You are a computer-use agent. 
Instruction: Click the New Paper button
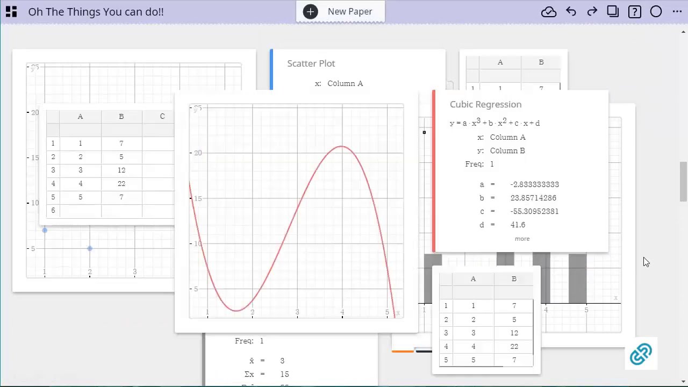point(340,11)
